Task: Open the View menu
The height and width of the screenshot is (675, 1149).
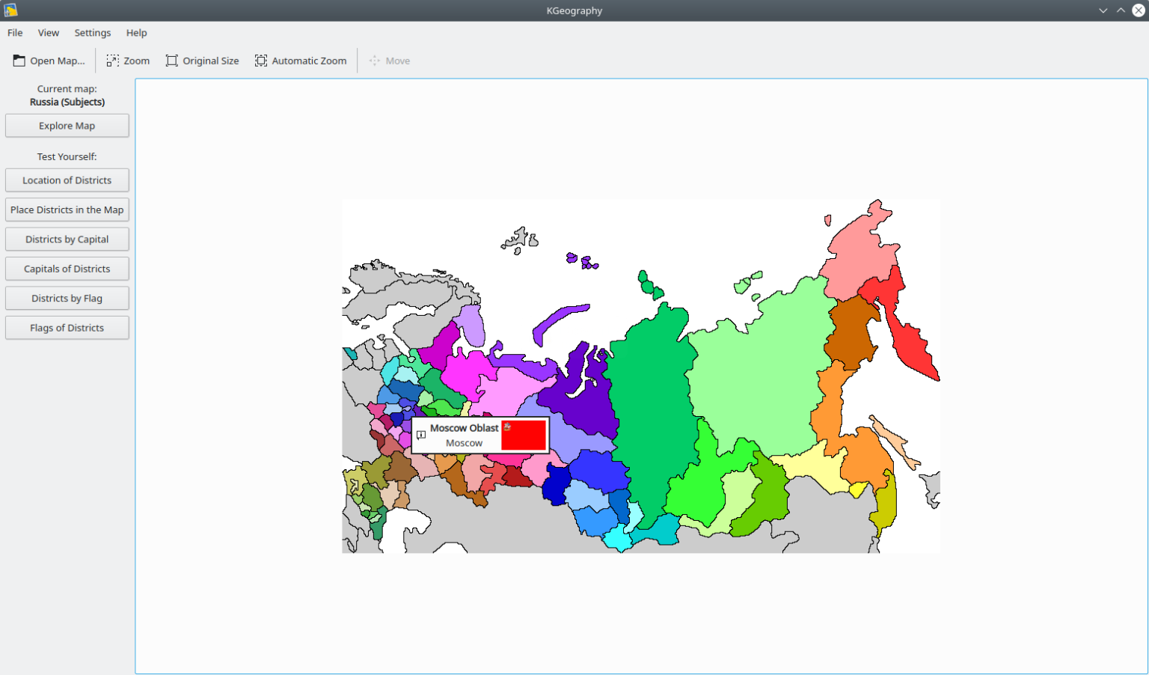Action: (x=48, y=33)
